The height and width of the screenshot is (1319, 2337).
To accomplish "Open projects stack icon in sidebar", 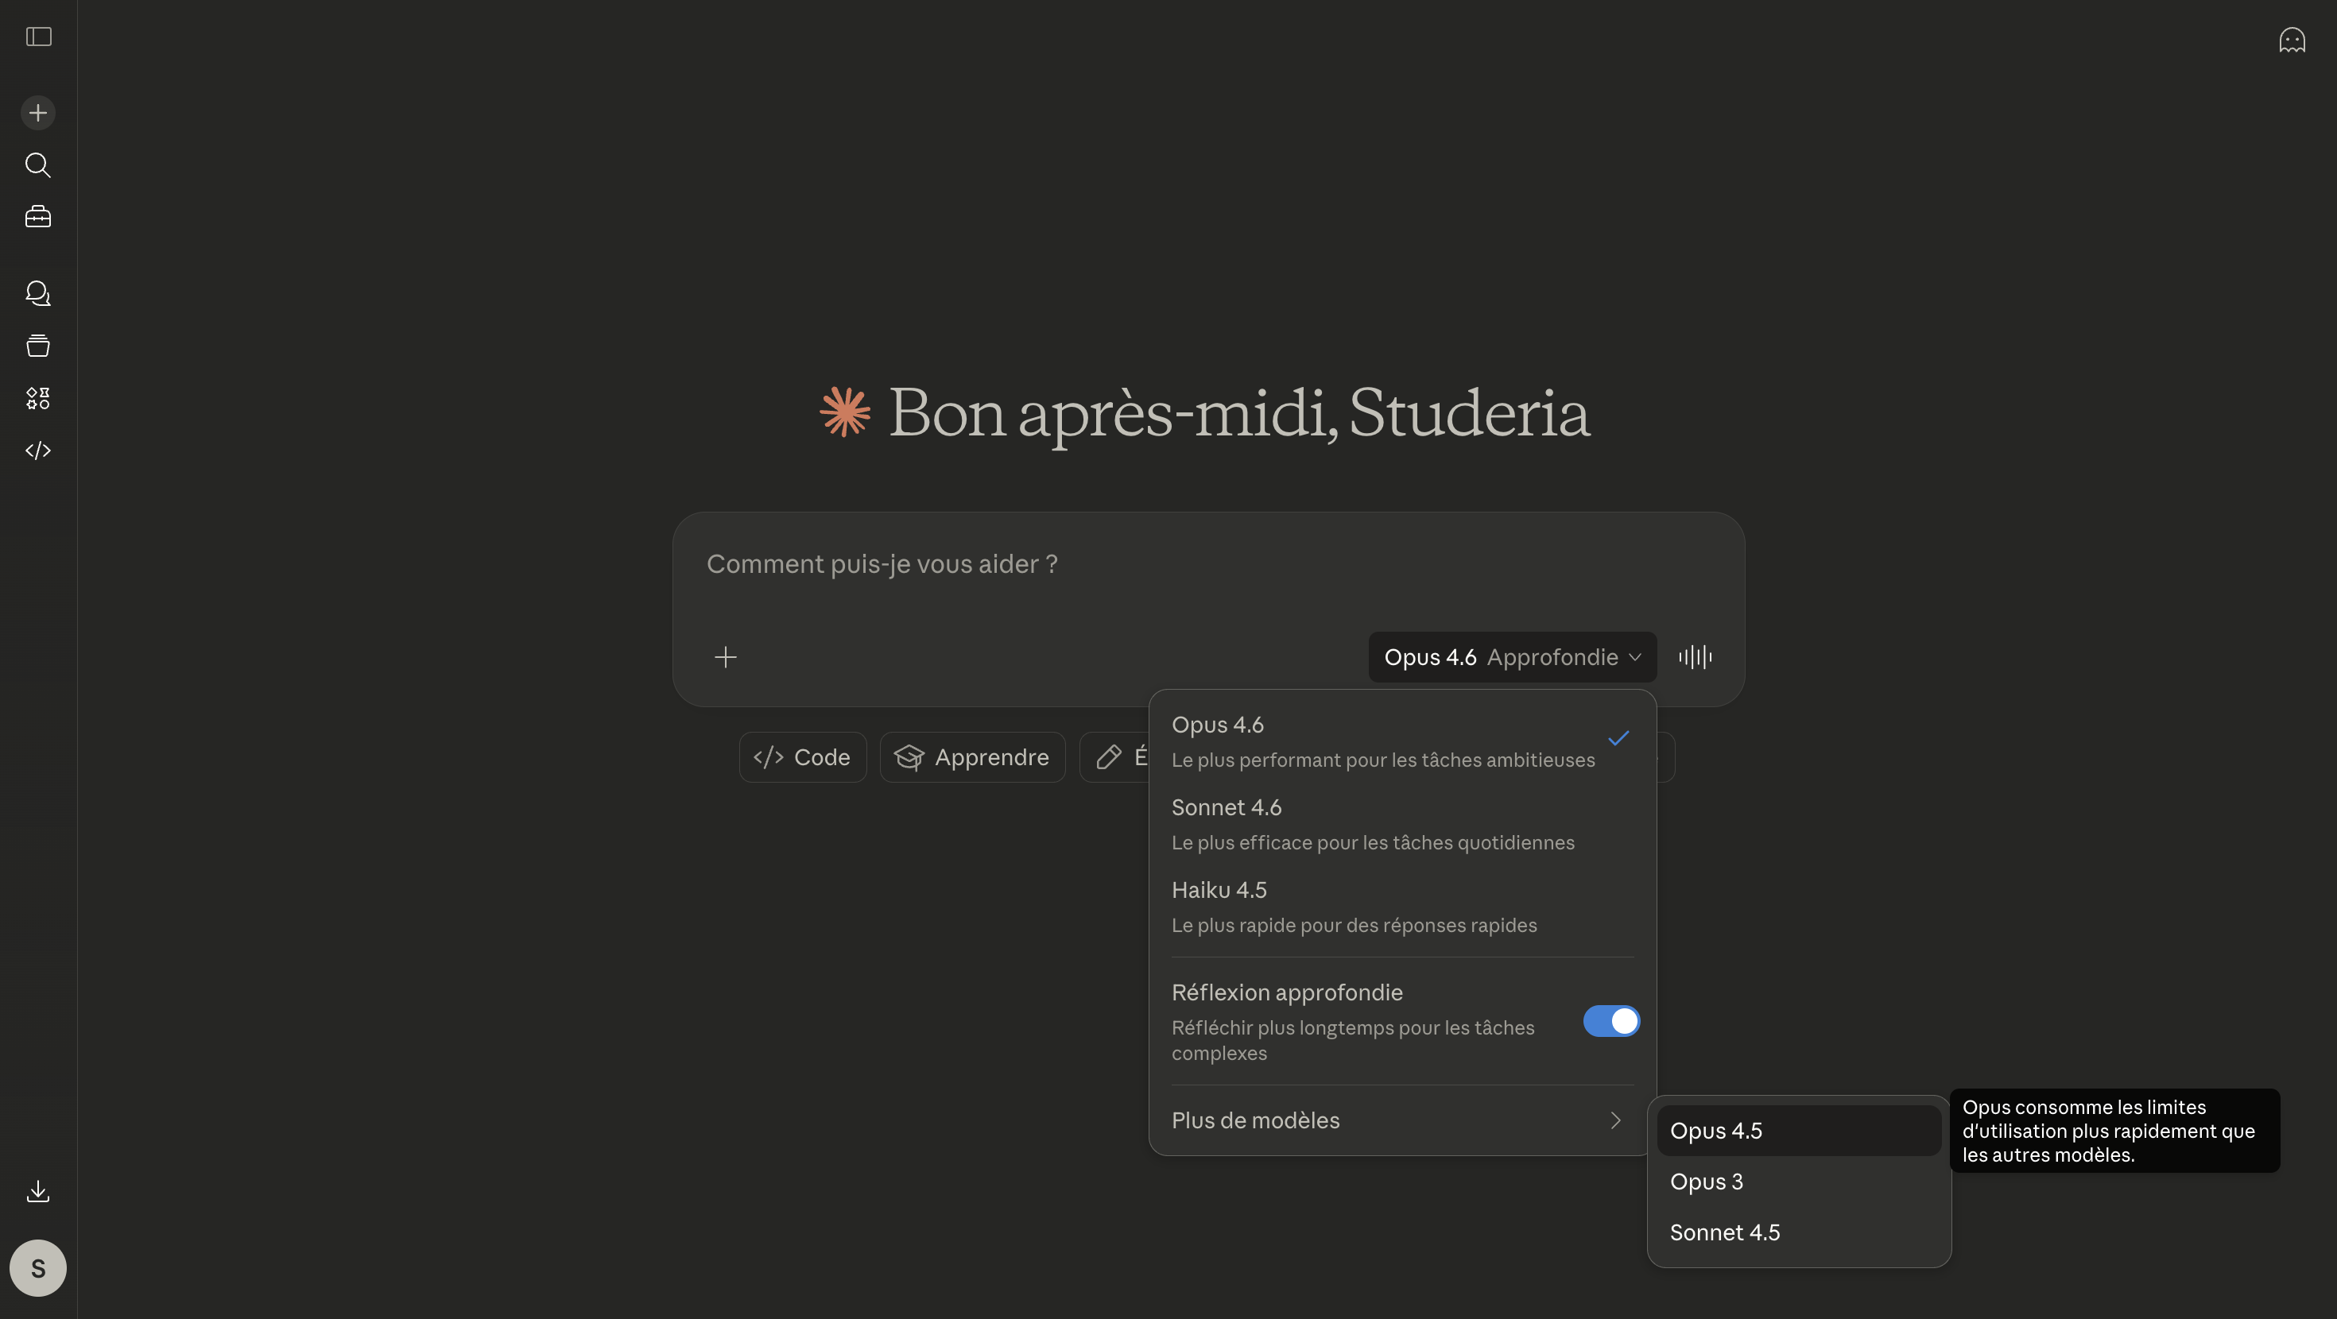I will point(38,346).
